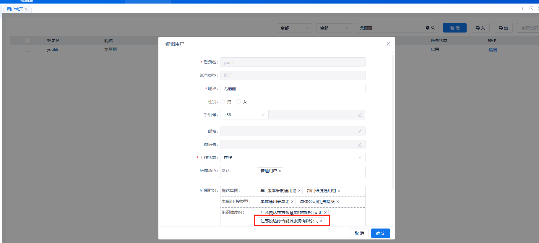Viewport: 539px width, 243px height.
Task: Open the +86 country code dropdown
Action: click(244, 115)
